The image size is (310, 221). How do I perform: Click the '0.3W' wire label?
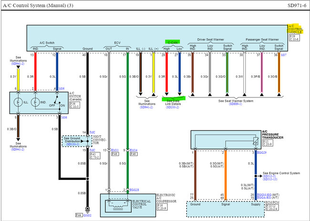click(239, 76)
